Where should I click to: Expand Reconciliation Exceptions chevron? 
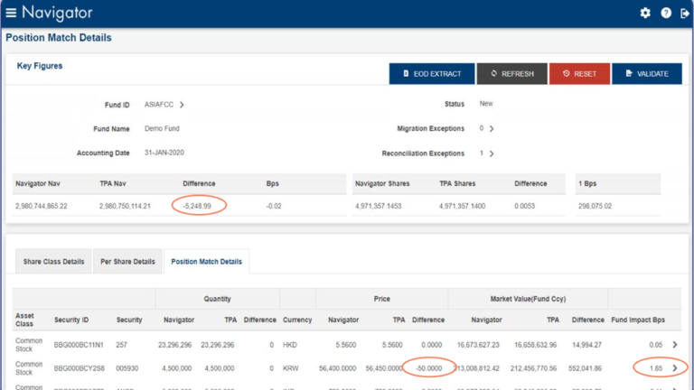492,153
